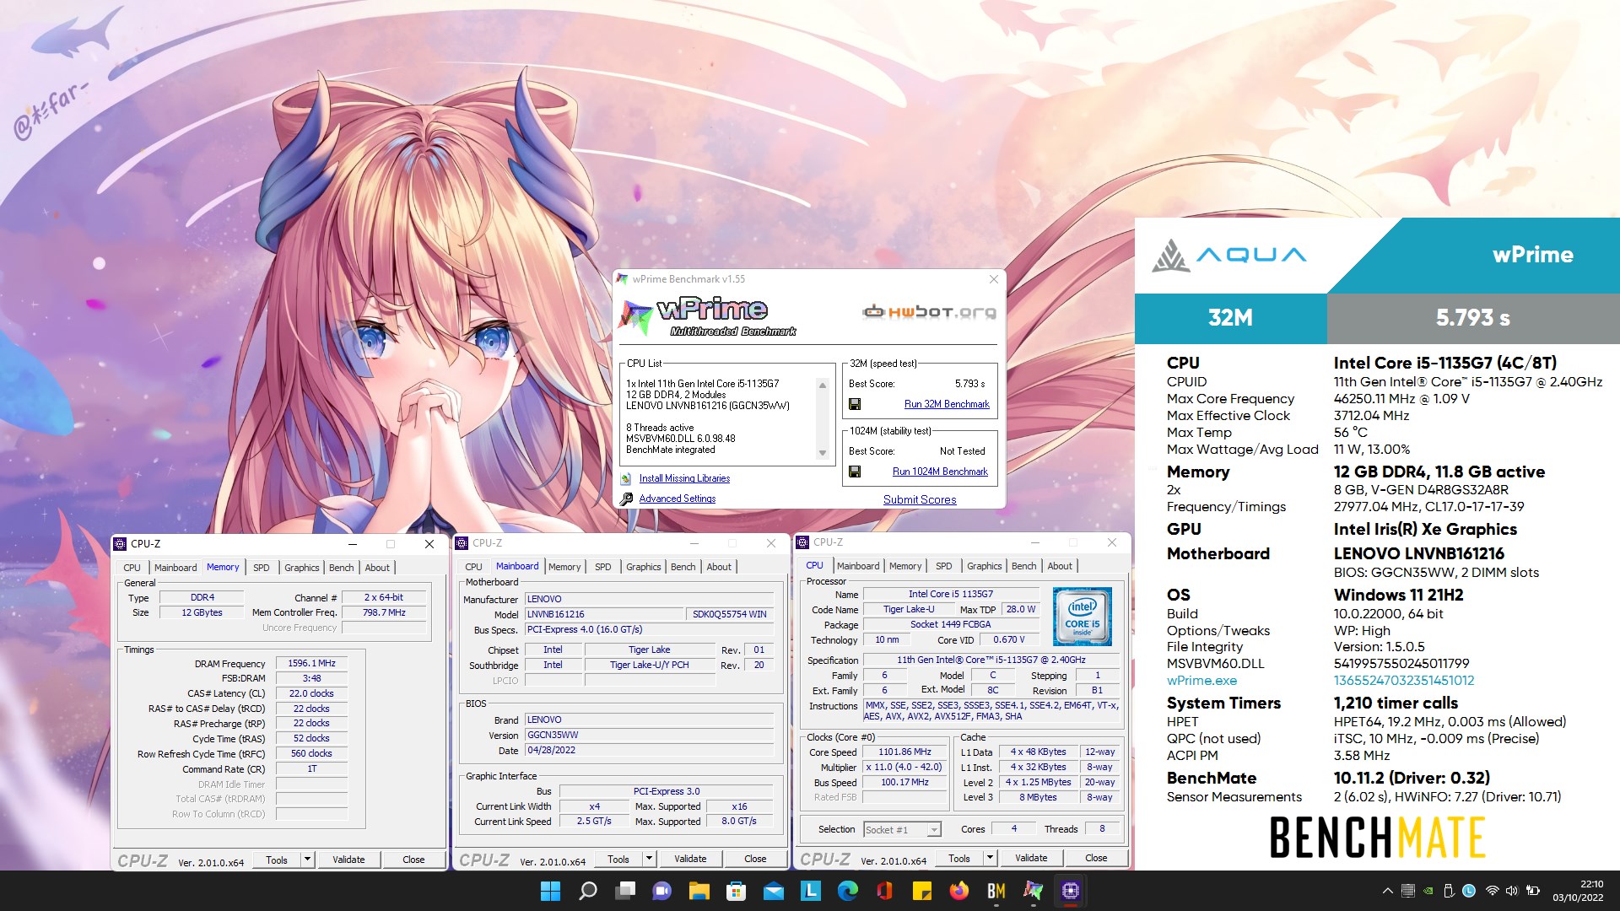Click the Install Missing Libraries icon

[x=626, y=478]
